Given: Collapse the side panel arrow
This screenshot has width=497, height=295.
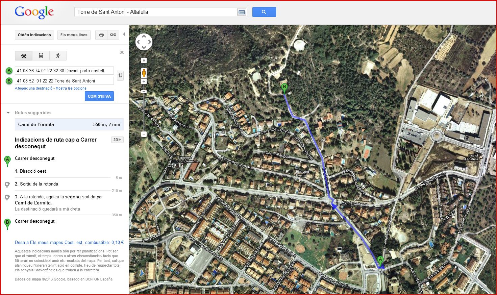Looking at the screenshot, I should click(x=124, y=34).
